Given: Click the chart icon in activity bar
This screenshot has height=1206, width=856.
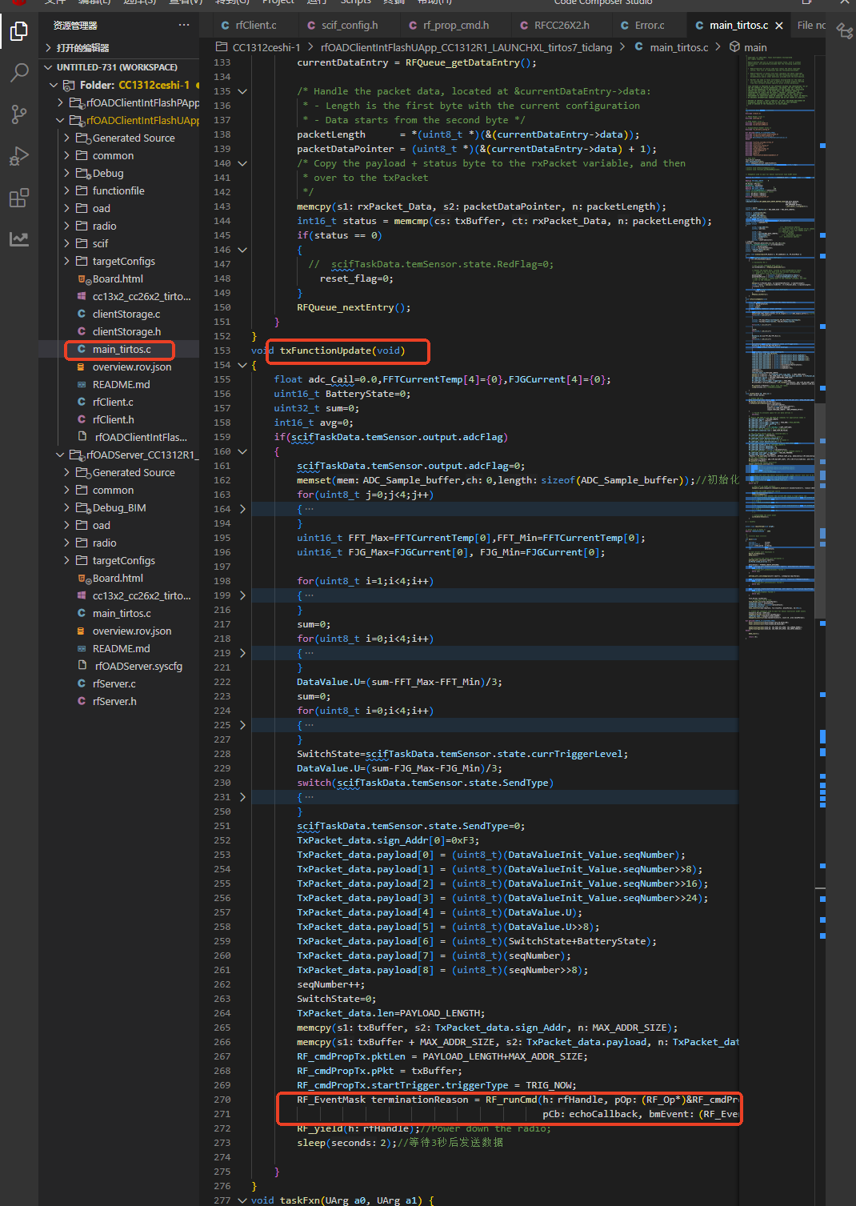Looking at the screenshot, I should 19,238.
